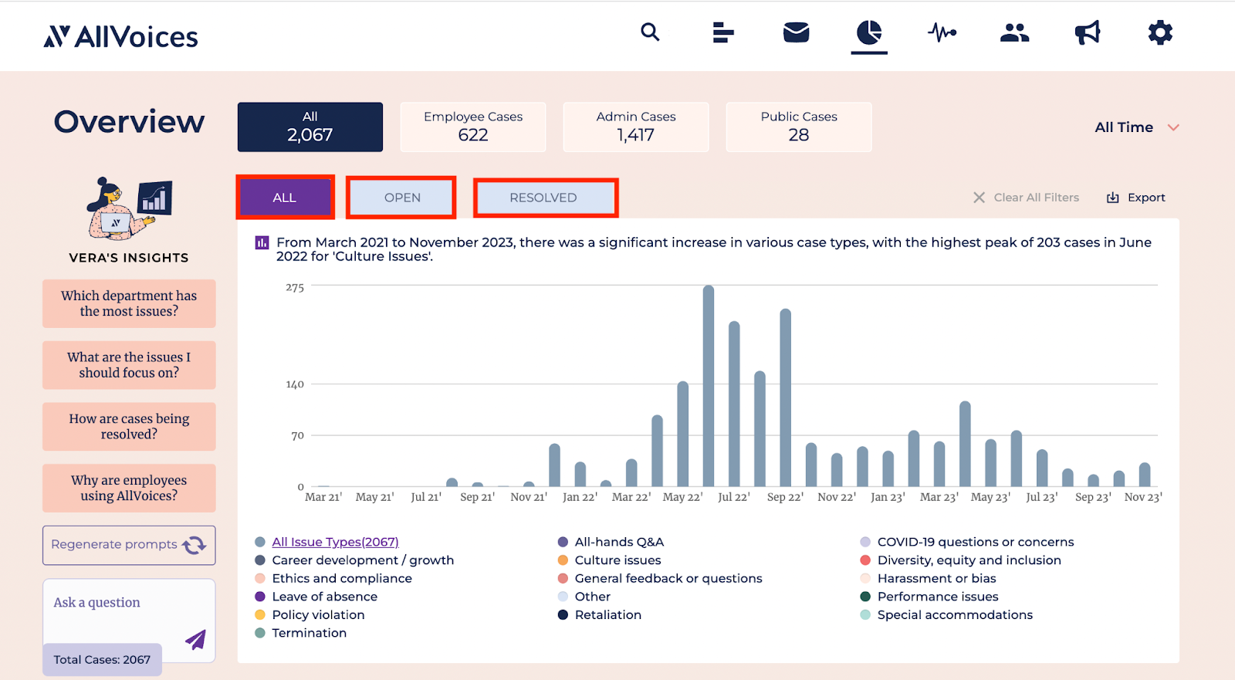Open the people users icon
Viewport: 1235px width, 680px height.
pos(1014,32)
